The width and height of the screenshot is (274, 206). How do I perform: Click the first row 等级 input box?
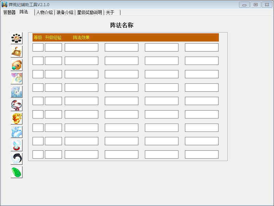pyautogui.click(x=38, y=47)
